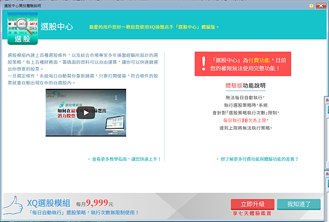Click the 達到上限將無法執行策略 line
The image size is (329, 222).
point(246,128)
